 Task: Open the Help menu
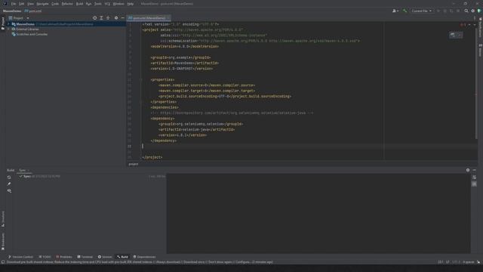131,4
